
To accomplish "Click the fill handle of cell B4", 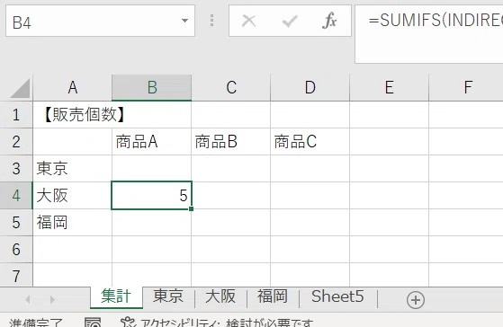I will pos(191,208).
